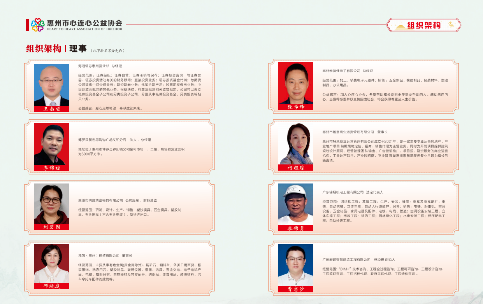This screenshot has width=483, height=304.
Task: Click HEART TO HEART ASSOCIATION OF HUIZHOU subtitle
Action: [84, 29]
